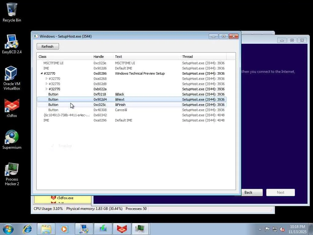Open the EasyBCD 2.4 desktop shortcut
This screenshot has width=313, height=235.
point(12,44)
